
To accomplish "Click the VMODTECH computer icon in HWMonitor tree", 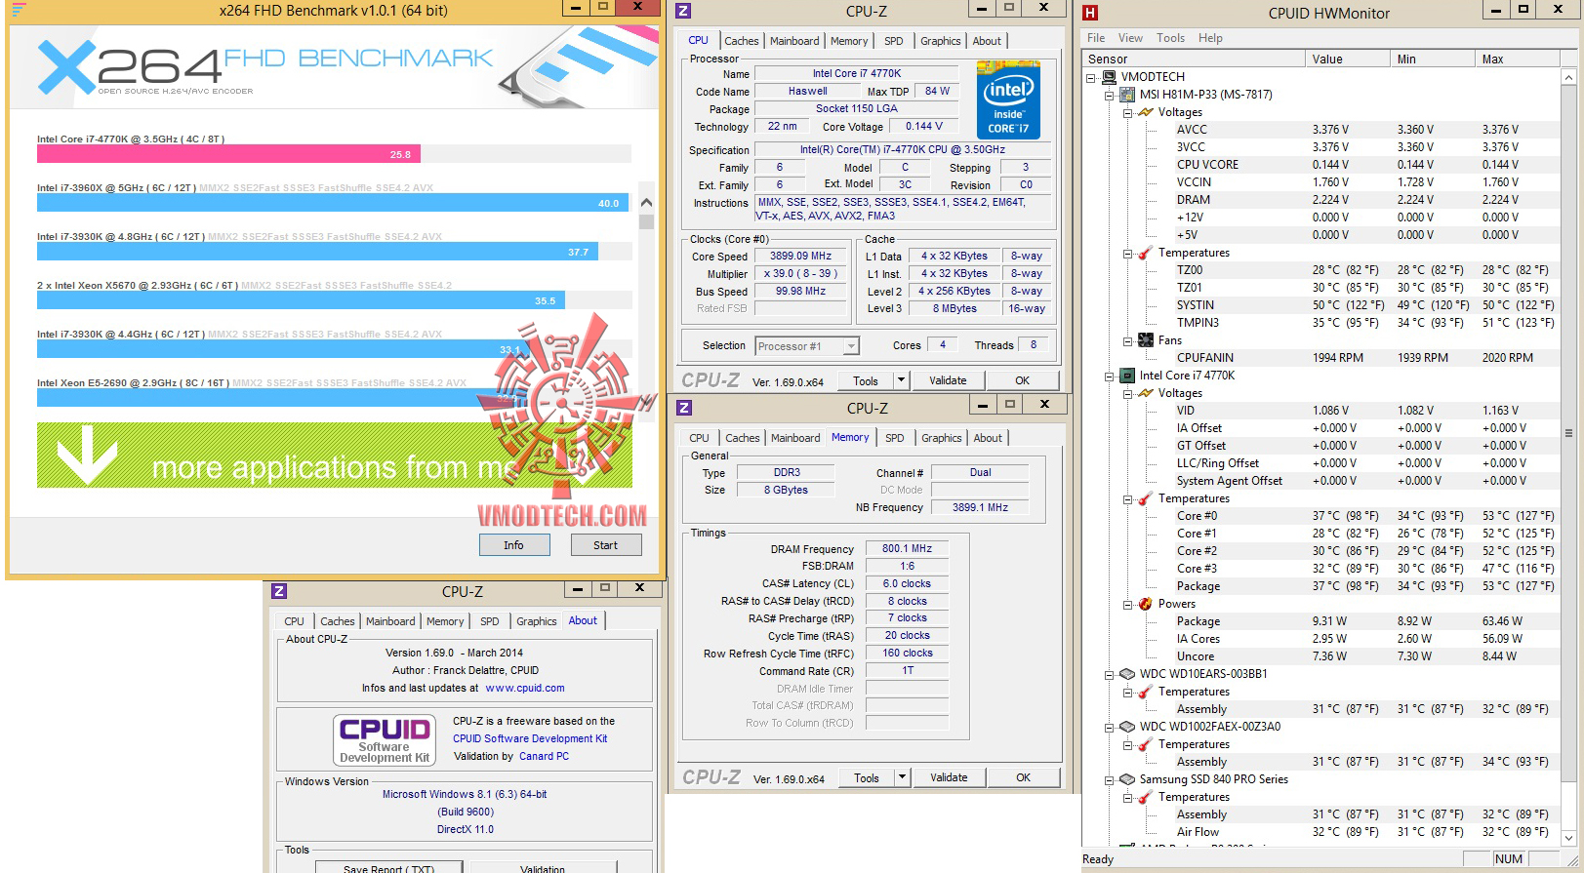I will [1110, 77].
